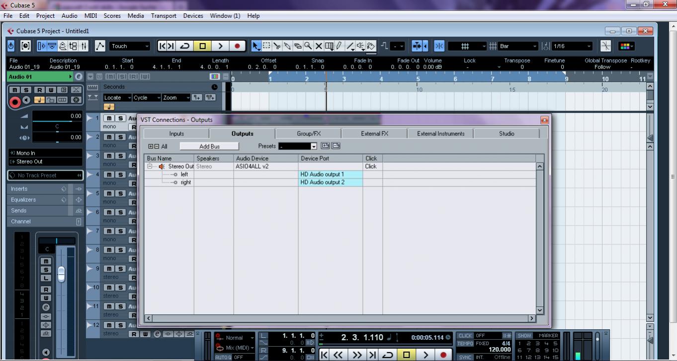
Task: Click the Stereo Out speaker icon
Action: click(x=162, y=167)
